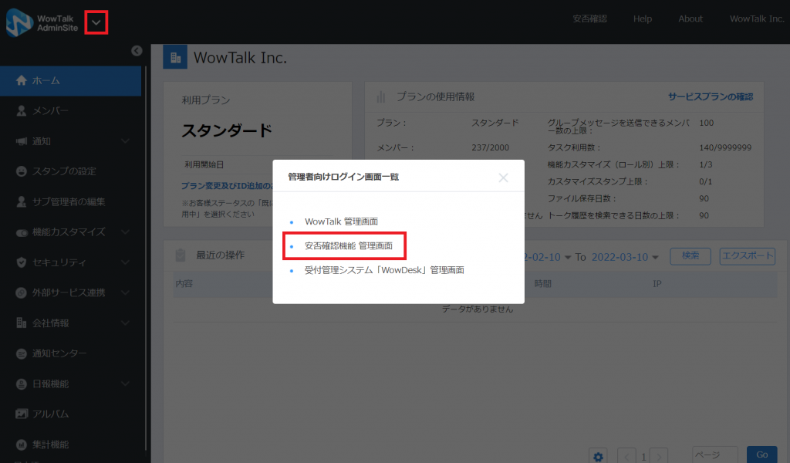Click the 外部サービス連携 icon
The width and height of the screenshot is (790, 463).
21,292
